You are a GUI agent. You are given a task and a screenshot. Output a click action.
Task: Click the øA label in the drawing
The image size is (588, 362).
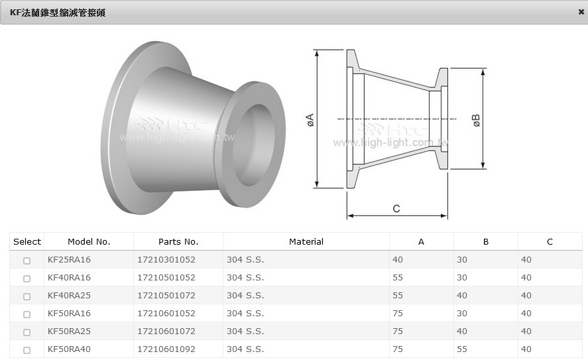pos(310,120)
